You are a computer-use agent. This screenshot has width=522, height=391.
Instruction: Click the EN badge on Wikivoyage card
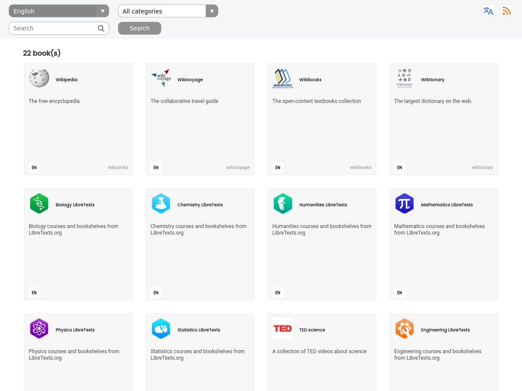pyautogui.click(x=156, y=167)
